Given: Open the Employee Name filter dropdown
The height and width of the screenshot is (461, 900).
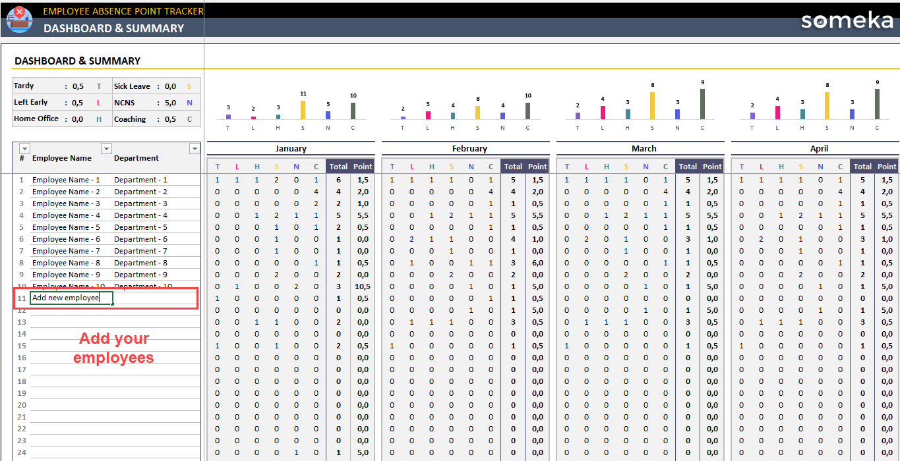Looking at the screenshot, I should 106,149.
